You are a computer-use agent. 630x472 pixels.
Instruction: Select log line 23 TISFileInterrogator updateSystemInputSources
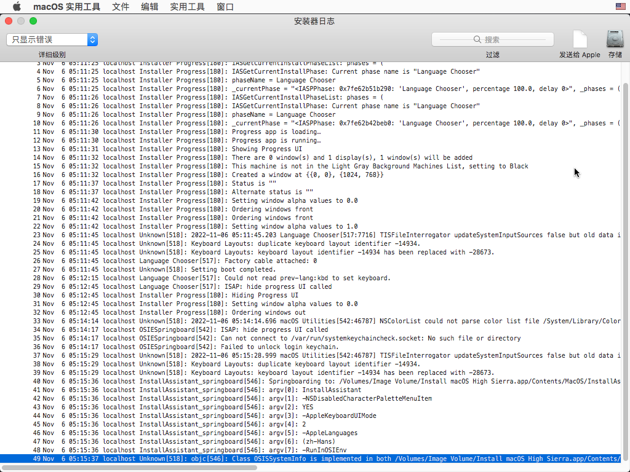click(x=310, y=235)
